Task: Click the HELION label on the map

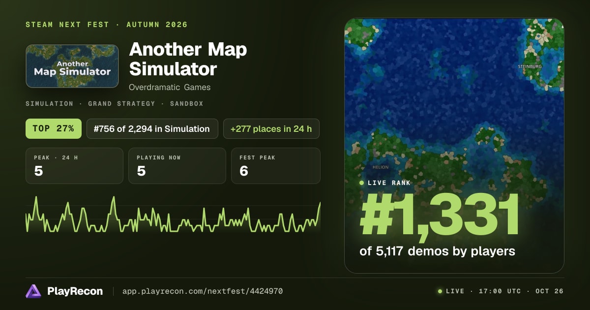Action: click(x=381, y=167)
